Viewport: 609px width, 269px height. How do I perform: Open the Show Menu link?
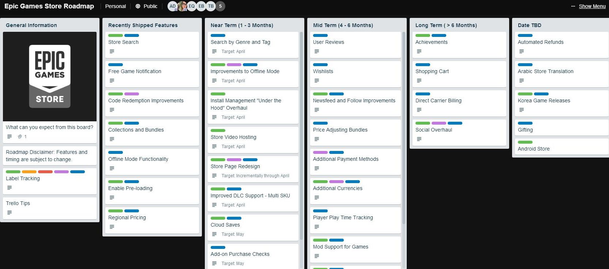(x=592, y=6)
